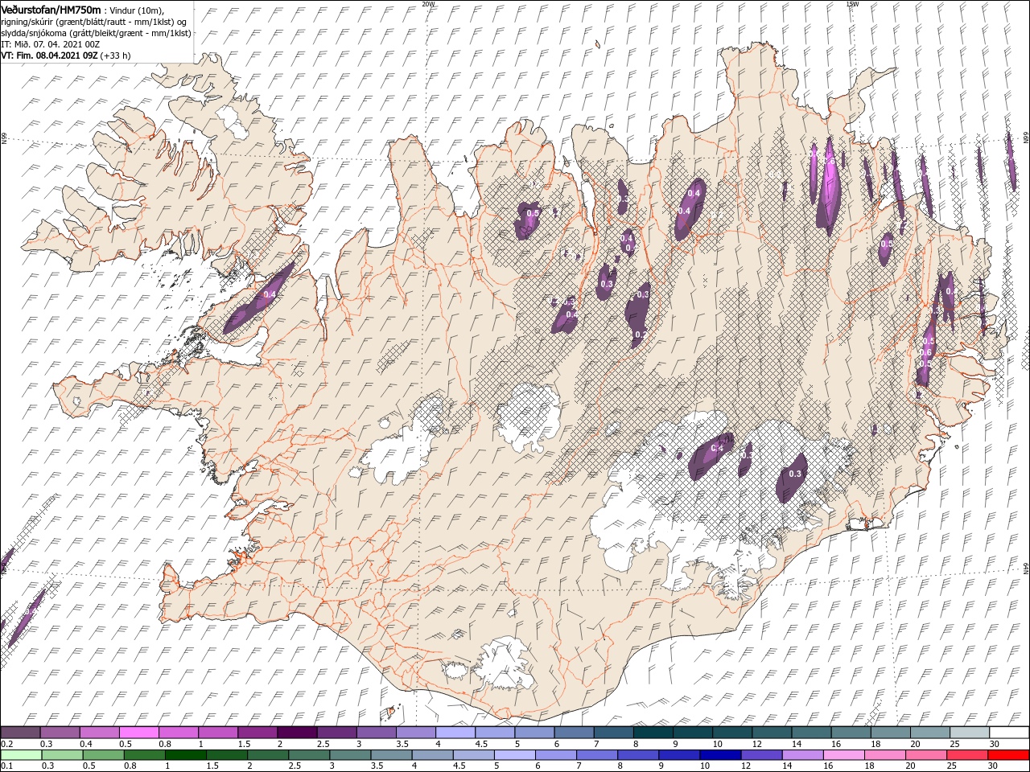1030x772 pixels.
Task: Click the '25' label in the upper legend row
Action: (954, 744)
